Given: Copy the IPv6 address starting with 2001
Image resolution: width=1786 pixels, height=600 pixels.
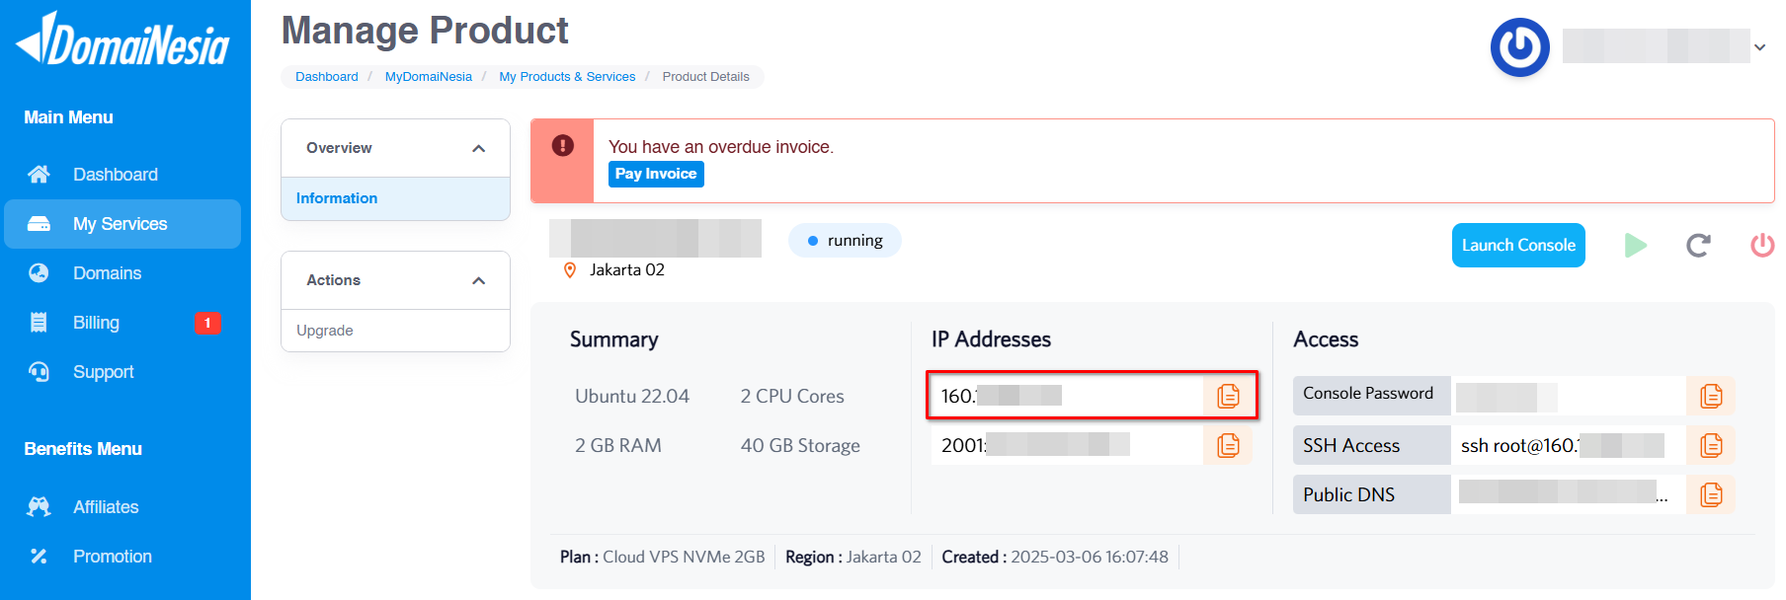Looking at the screenshot, I should pyautogui.click(x=1228, y=445).
